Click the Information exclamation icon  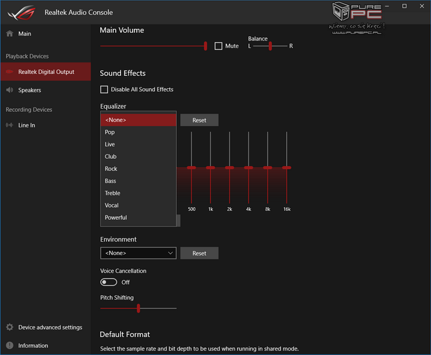pyautogui.click(x=10, y=345)
